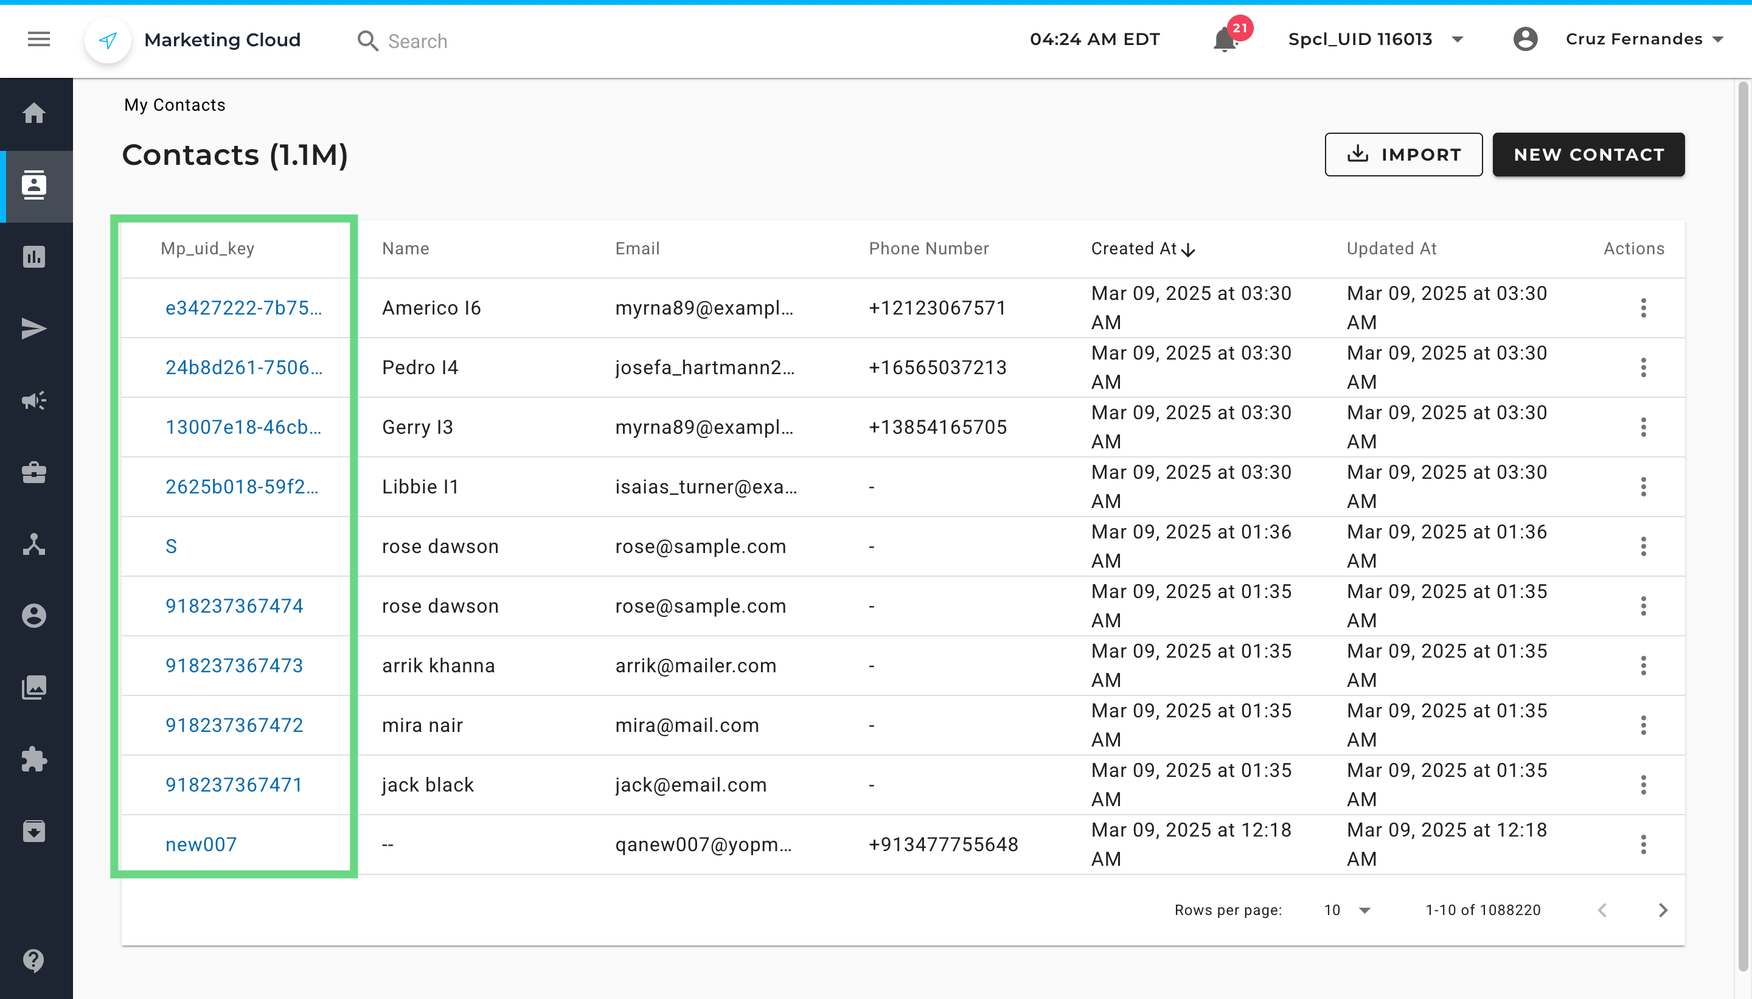This screenshot has height=999, width=1752.
Task: Expand the Spcl_UID 116013 account dropdown
Action: [1375, 40]
